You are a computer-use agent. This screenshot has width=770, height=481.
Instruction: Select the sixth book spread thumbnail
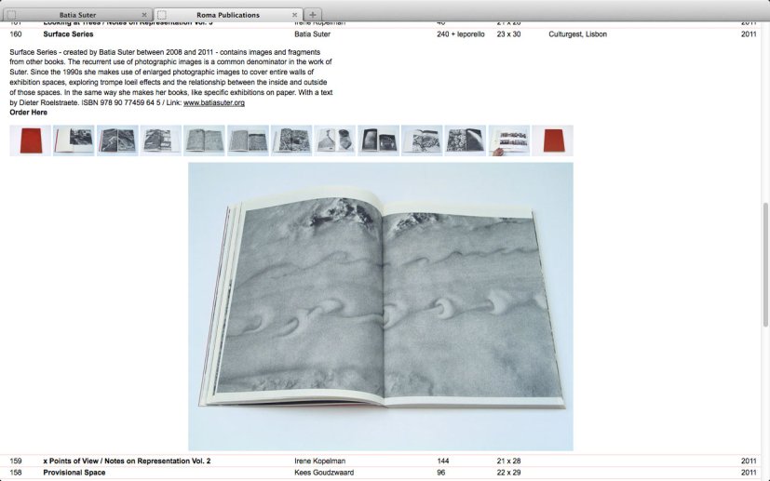pos(248,140)
